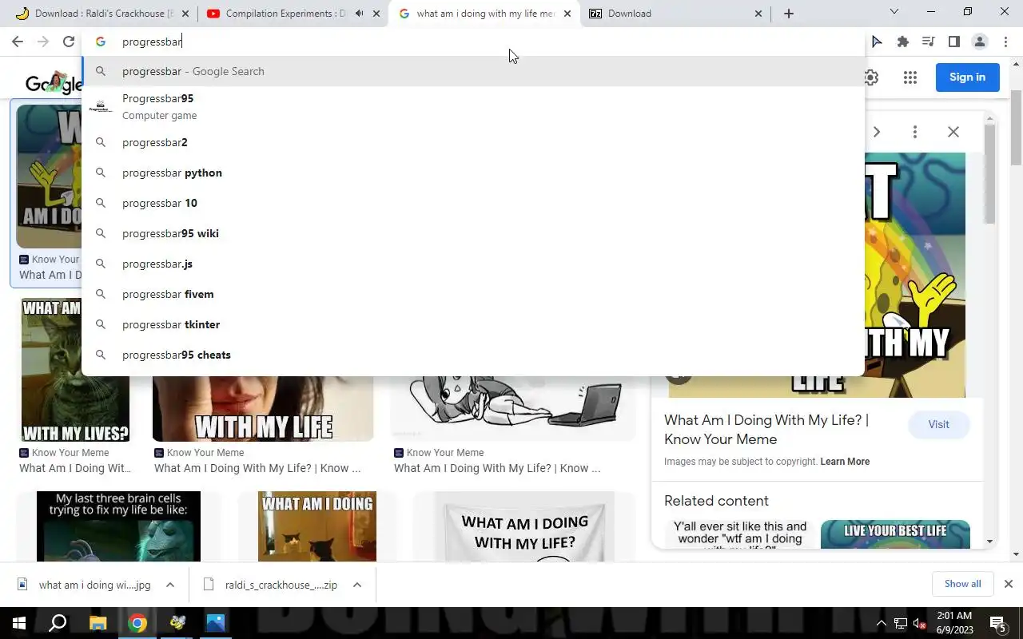Open the Windows Start menu

coord(19,623)
